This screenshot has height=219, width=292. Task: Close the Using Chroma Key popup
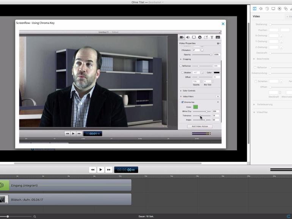click(x=223, y=24)
